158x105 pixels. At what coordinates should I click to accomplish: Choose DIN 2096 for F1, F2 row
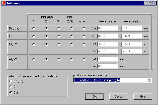point(71,45)
